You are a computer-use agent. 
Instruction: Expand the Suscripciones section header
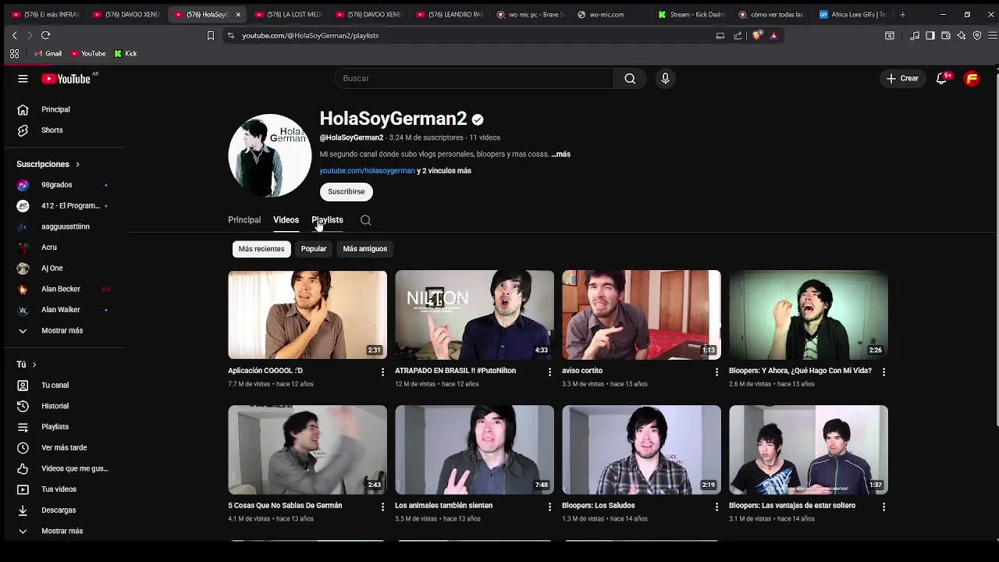[x=48, y=164]
